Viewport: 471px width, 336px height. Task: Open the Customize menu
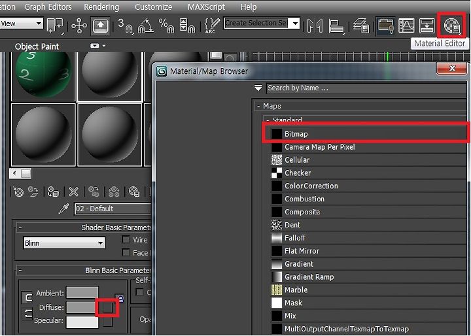coord(154,7)
